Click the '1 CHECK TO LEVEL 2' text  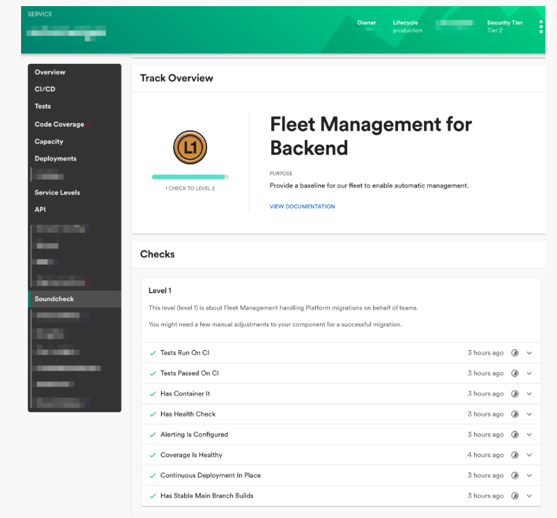pos(190,188)
